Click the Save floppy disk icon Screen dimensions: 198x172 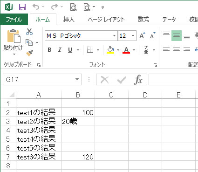(x=22, y=7)
